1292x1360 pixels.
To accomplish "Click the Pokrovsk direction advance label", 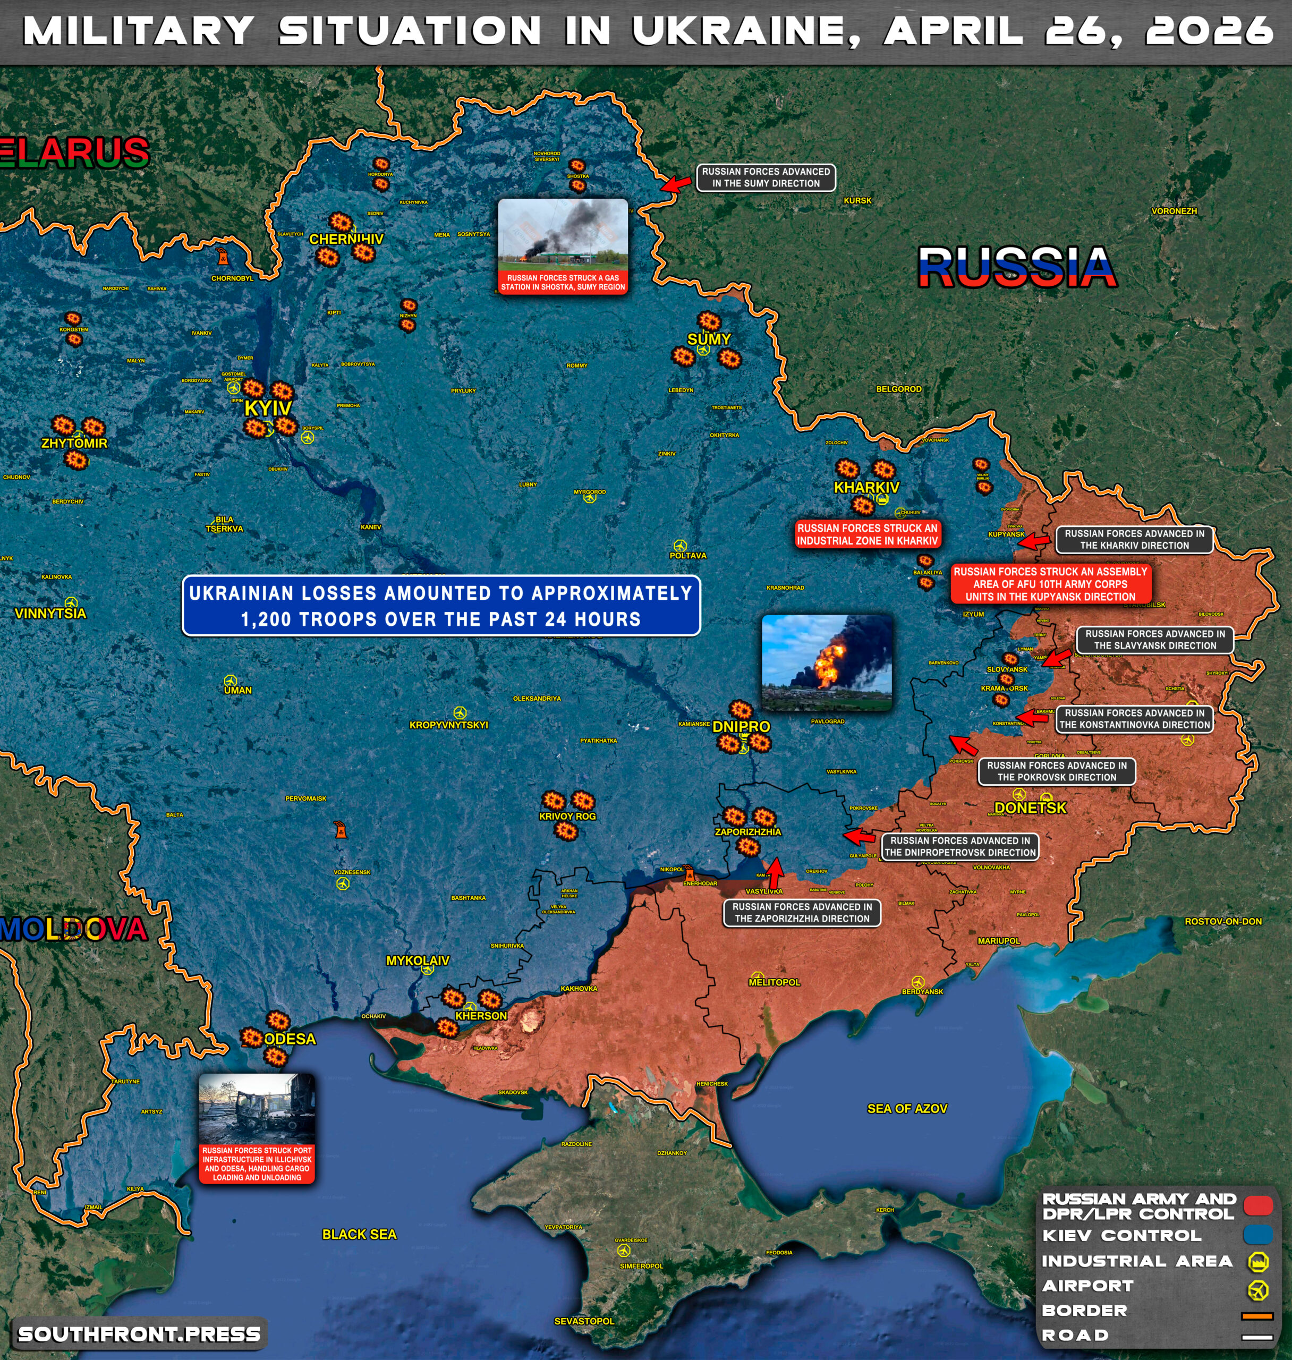I will pos(1057,771).
